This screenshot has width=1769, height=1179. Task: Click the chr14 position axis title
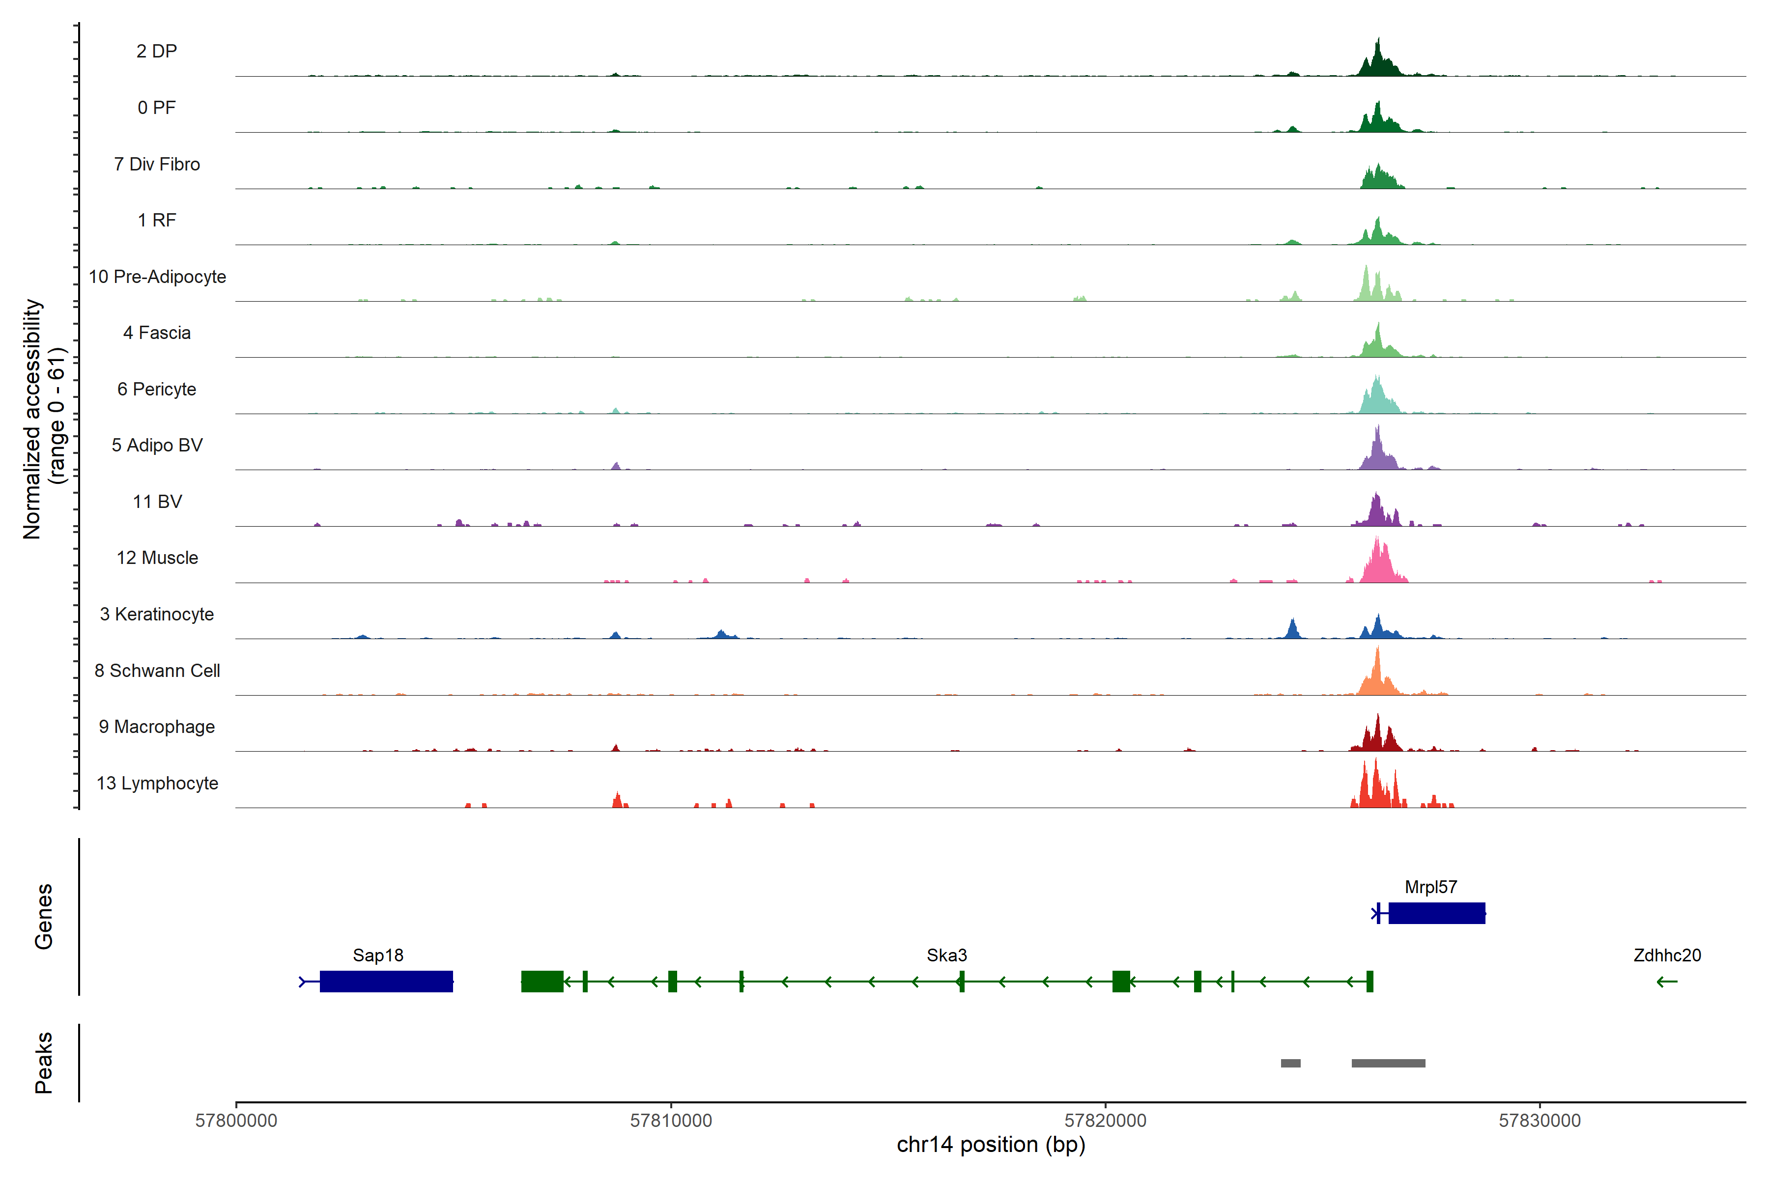click(991, 1145)
